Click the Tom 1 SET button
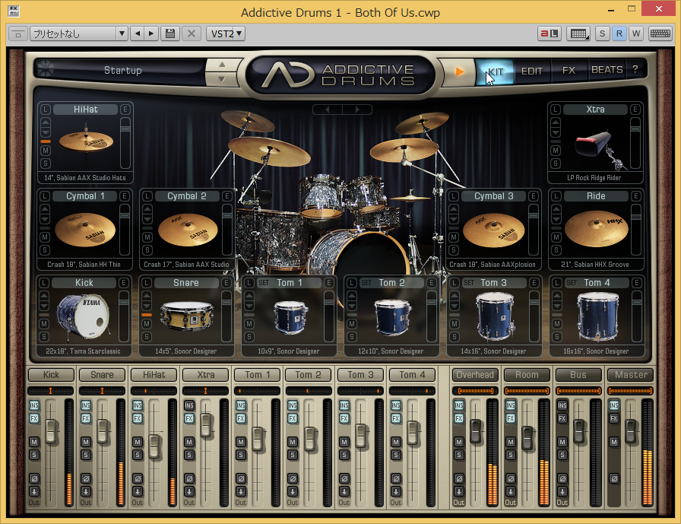This screenshot has height=524, width=681. 264,283
